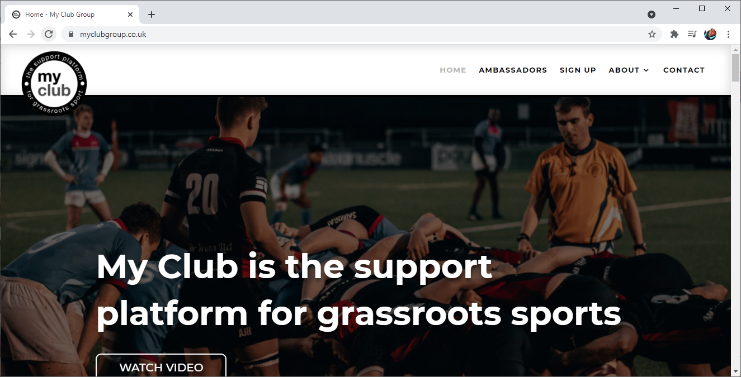Image resolution: width=741 pixels, height=377 pixels.
Task: Expand the About menu chevron
Action: click(x=646, y=70)
